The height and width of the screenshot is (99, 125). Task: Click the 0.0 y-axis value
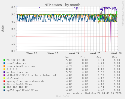click(x=13, y=51)
